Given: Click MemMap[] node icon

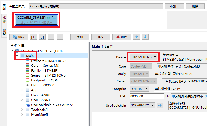Looking at the screenshot, I should (28, 114).
